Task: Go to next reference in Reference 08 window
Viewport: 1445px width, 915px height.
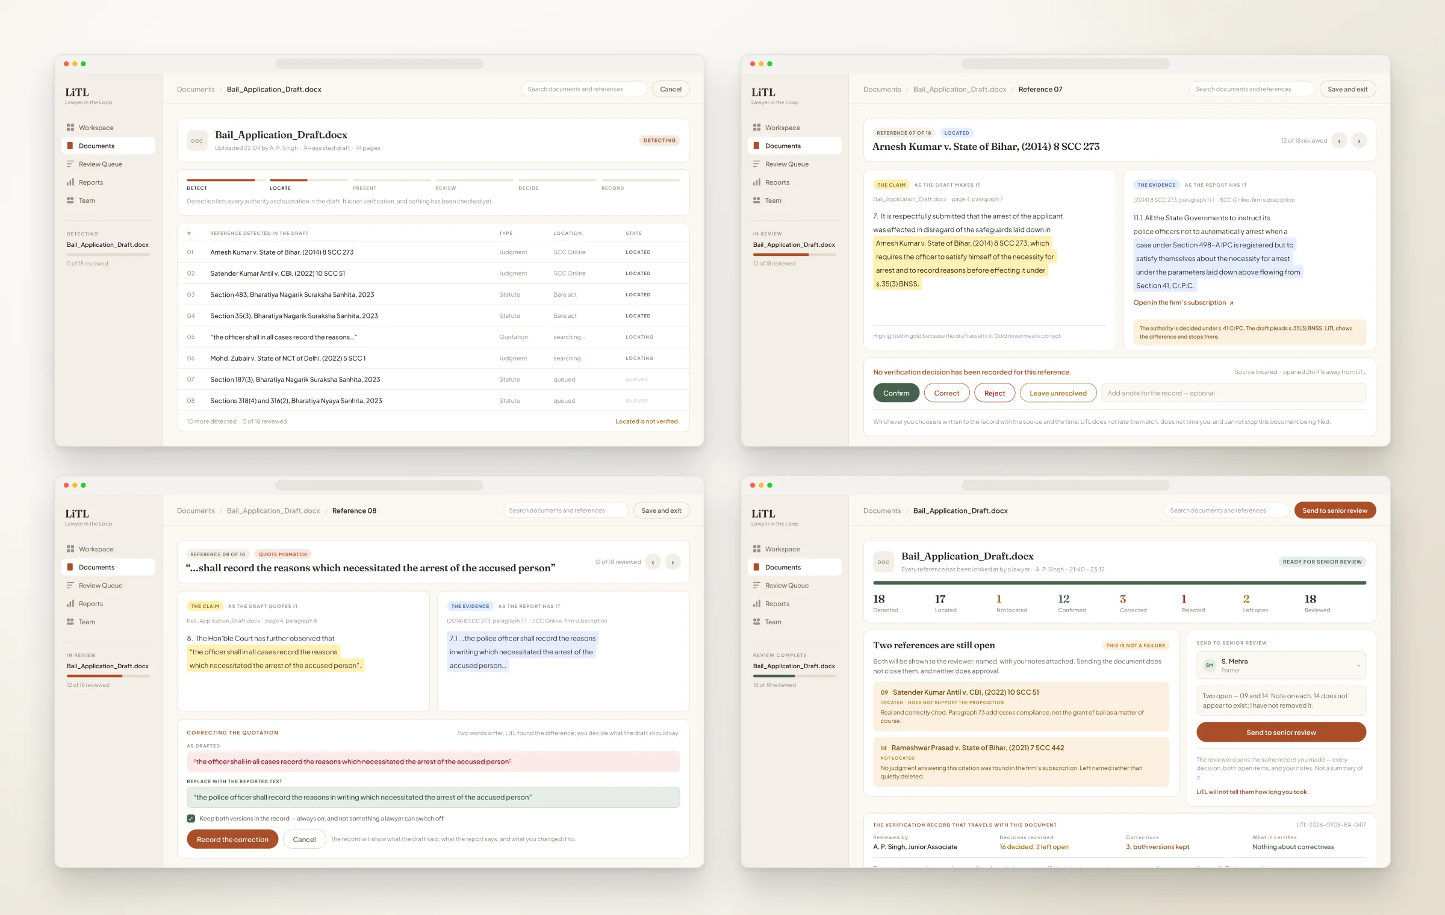Action: click(673, 562)
